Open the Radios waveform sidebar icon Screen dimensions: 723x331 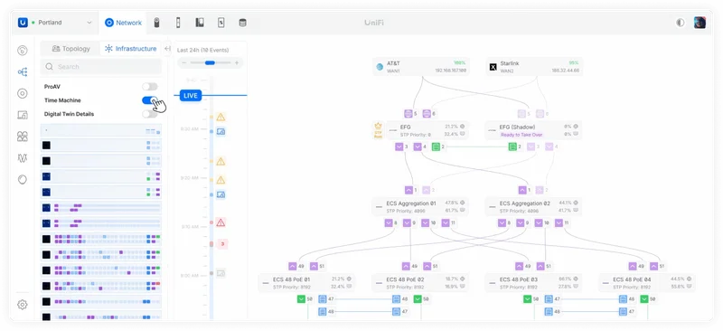pos(22,158)
